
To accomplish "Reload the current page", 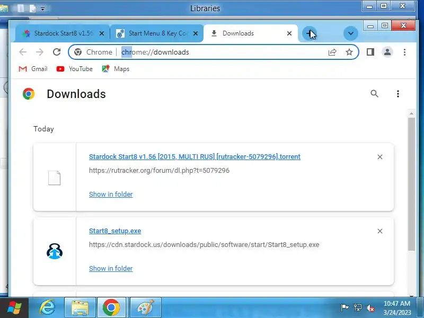I will [57, 52].
